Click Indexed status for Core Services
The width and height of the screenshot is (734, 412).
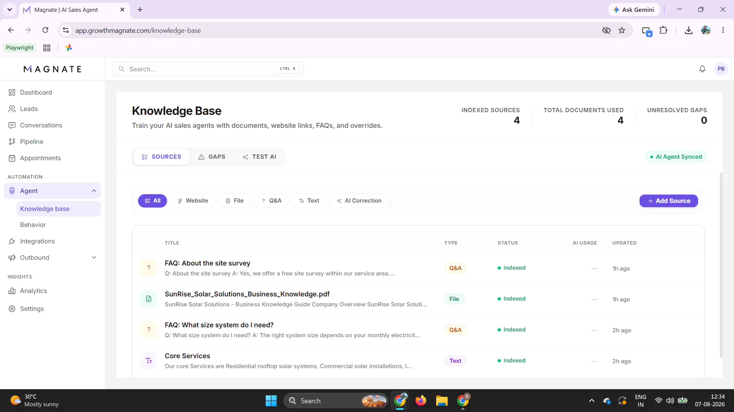tap(512, 360)
